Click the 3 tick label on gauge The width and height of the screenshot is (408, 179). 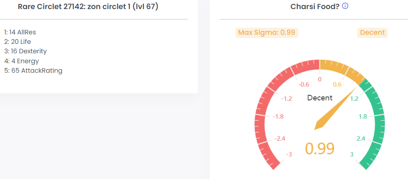[352, 154]
